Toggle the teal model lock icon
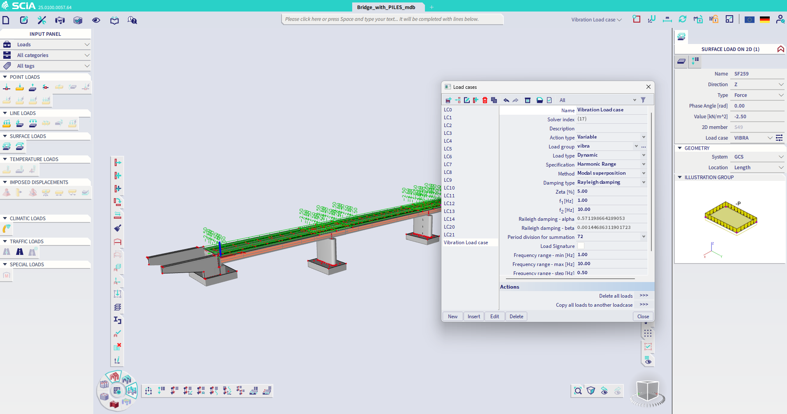The width and height of the screenshot is (787, 414). click(698, 19)
